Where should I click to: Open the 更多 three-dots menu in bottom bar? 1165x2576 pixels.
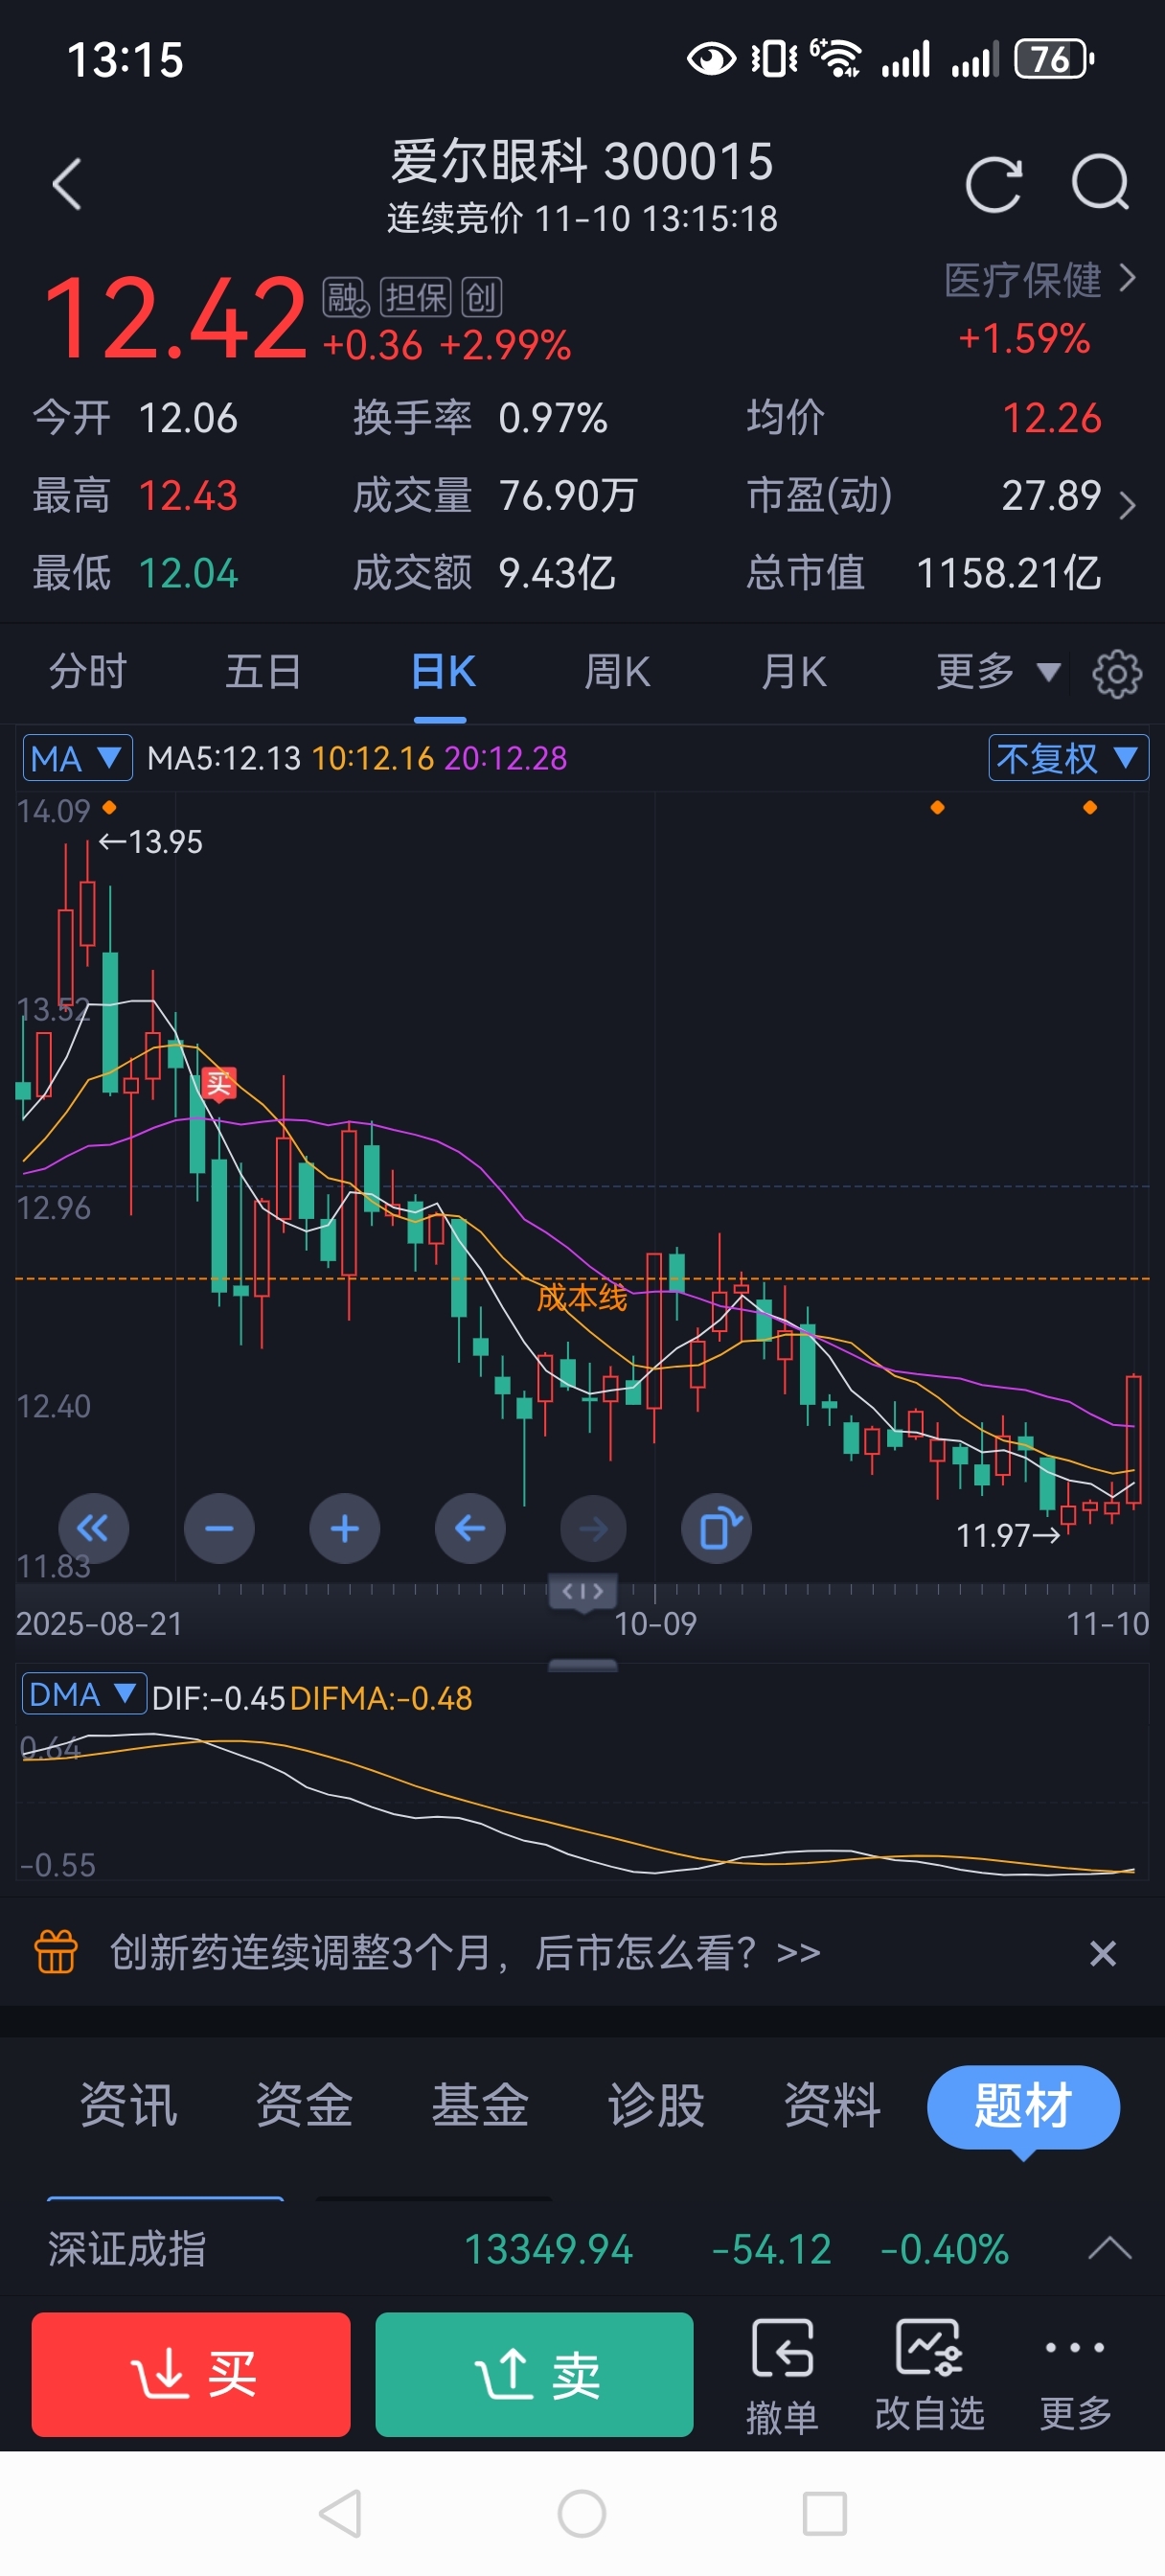coord(1075,2376)
